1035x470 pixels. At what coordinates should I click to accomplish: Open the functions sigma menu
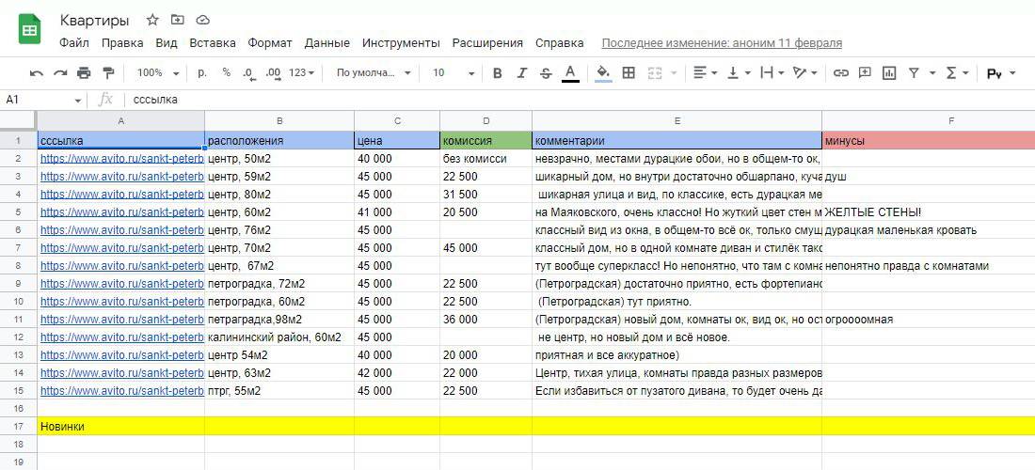point(957,72)
